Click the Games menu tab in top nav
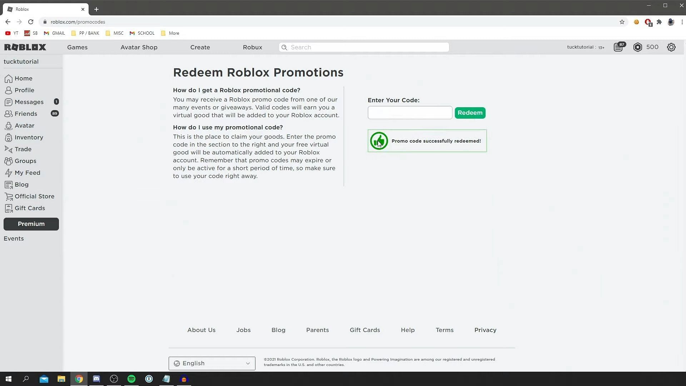 77,47
